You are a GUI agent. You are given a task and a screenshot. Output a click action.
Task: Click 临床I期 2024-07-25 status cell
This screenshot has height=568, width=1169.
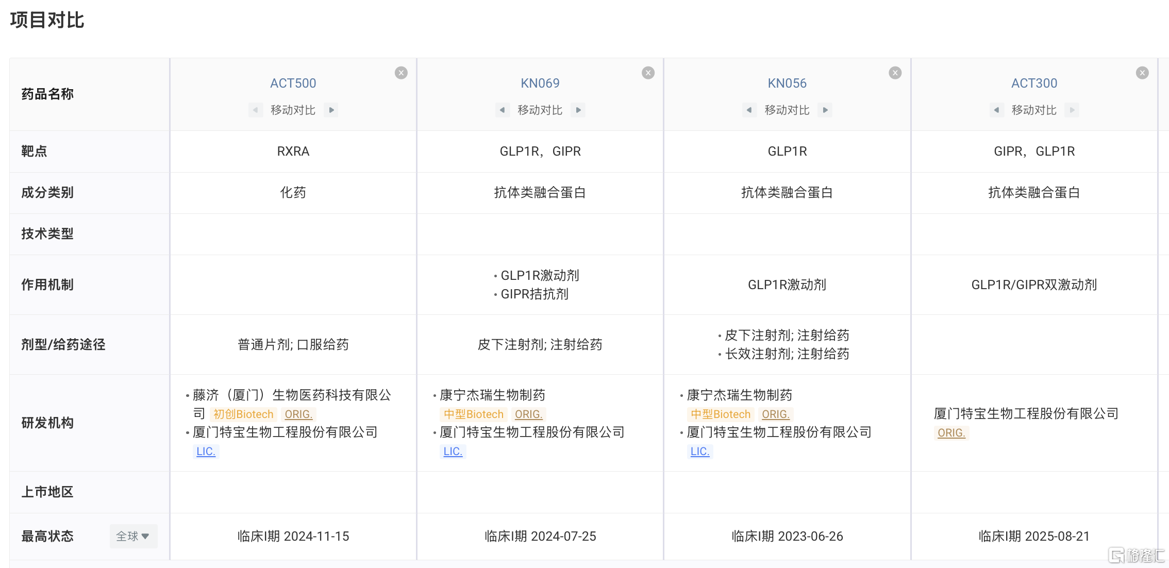540,536
